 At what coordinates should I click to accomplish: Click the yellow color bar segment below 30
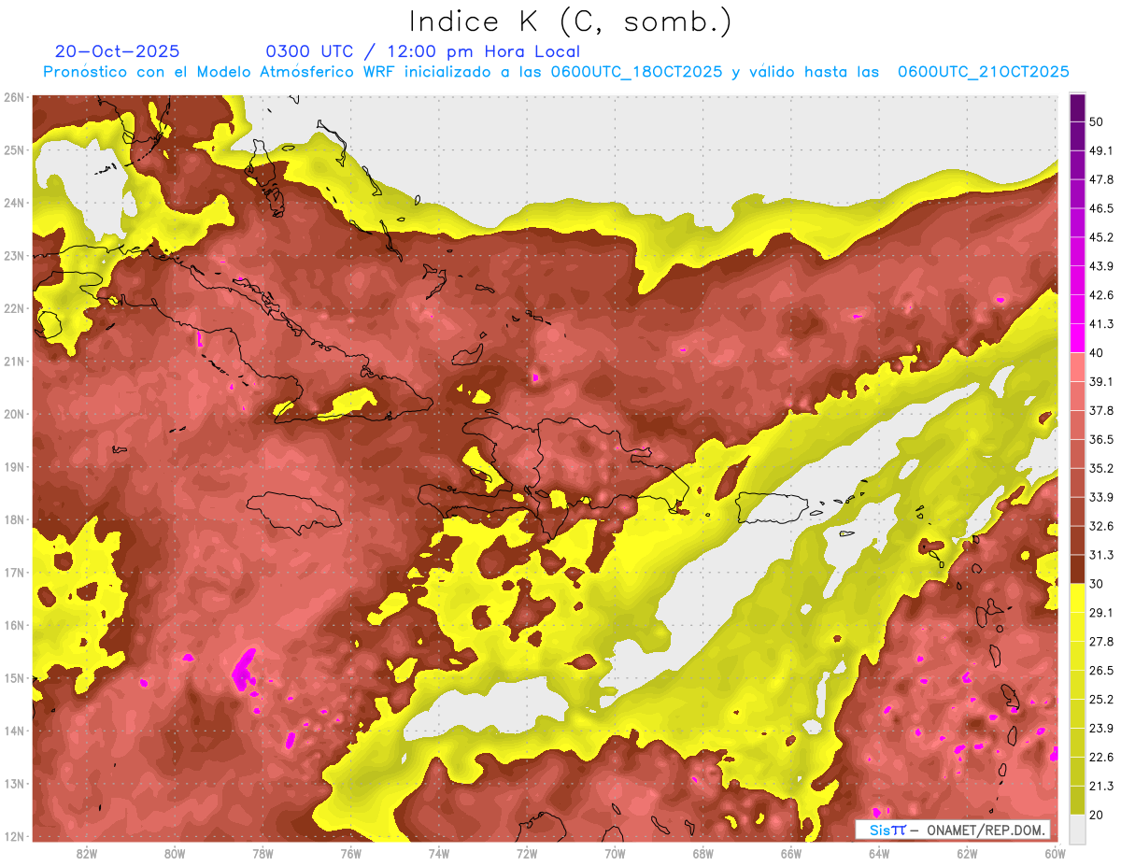(1077, 598)
